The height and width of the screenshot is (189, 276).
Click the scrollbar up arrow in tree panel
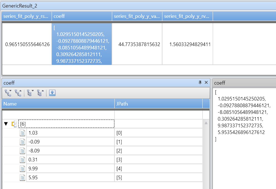click(206, 123)
